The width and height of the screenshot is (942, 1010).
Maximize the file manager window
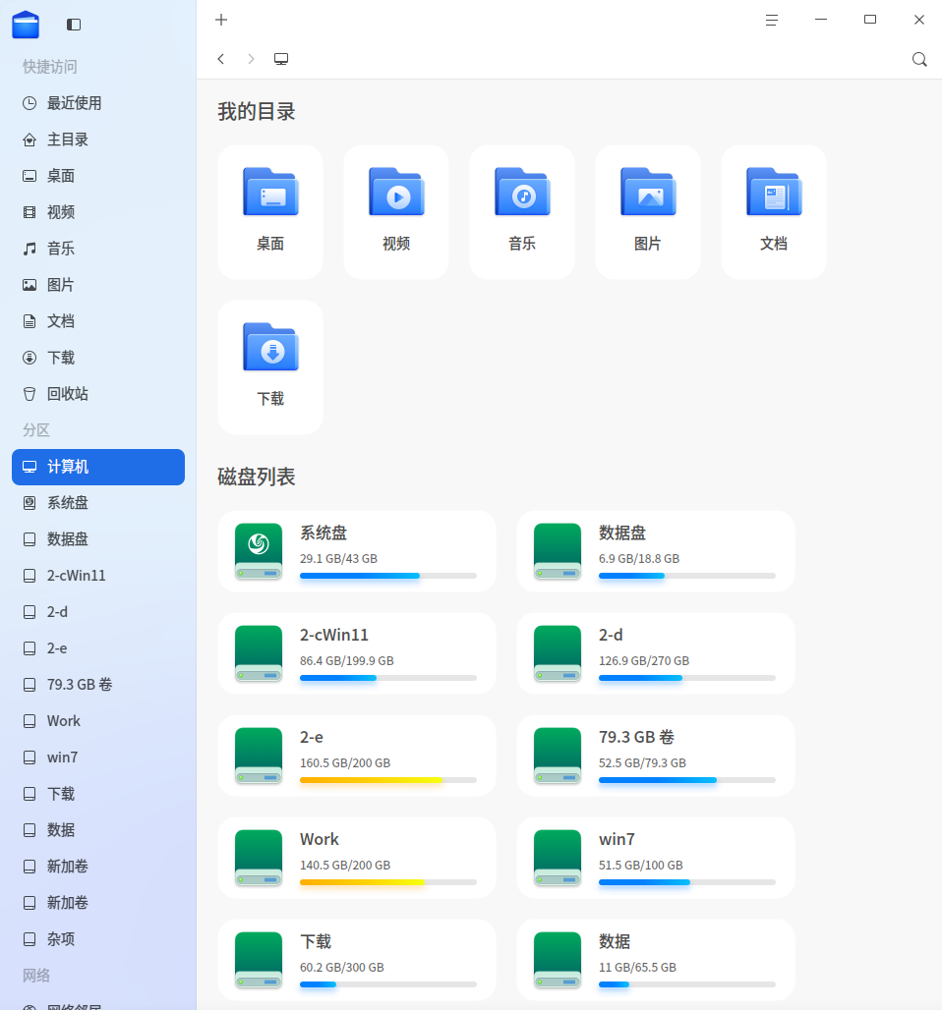870,20
